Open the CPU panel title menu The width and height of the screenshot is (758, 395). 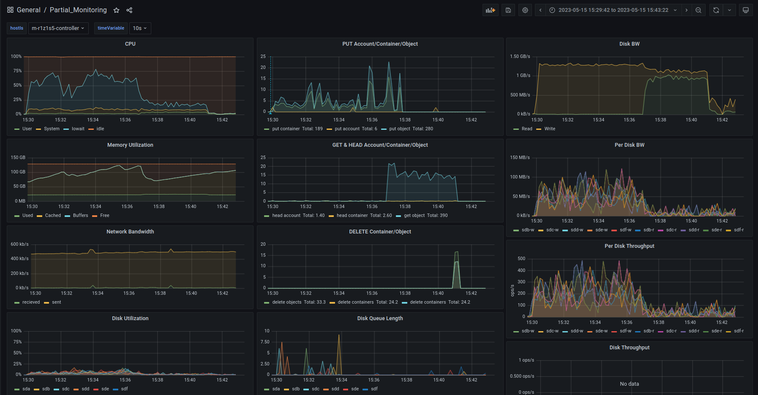point(130,44)
